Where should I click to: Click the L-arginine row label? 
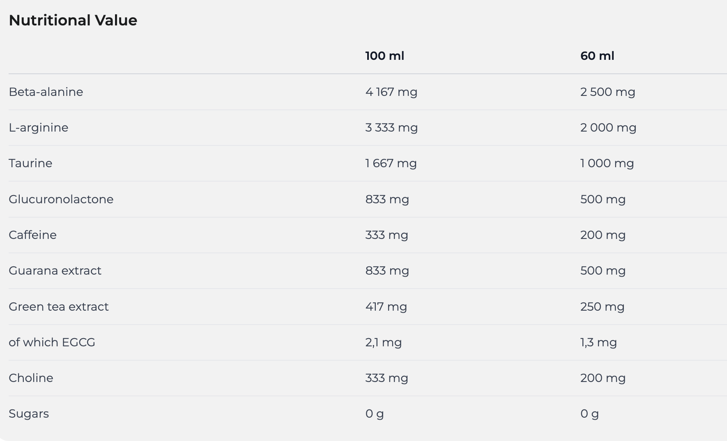(39, 127)
